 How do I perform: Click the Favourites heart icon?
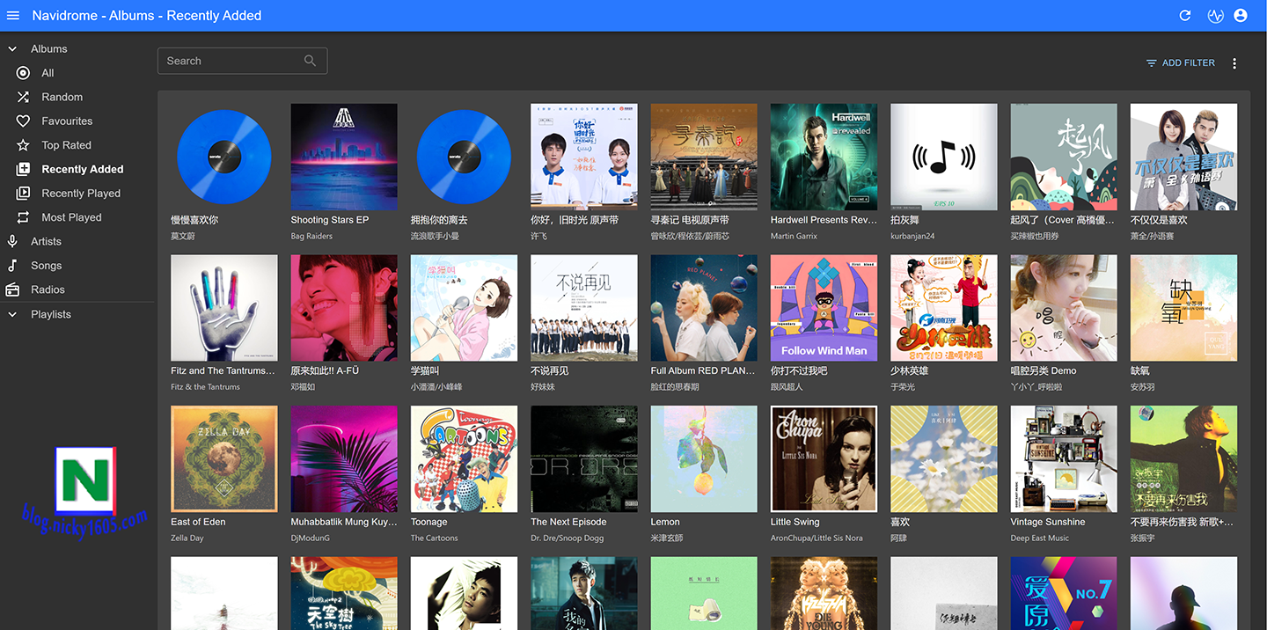24,121
